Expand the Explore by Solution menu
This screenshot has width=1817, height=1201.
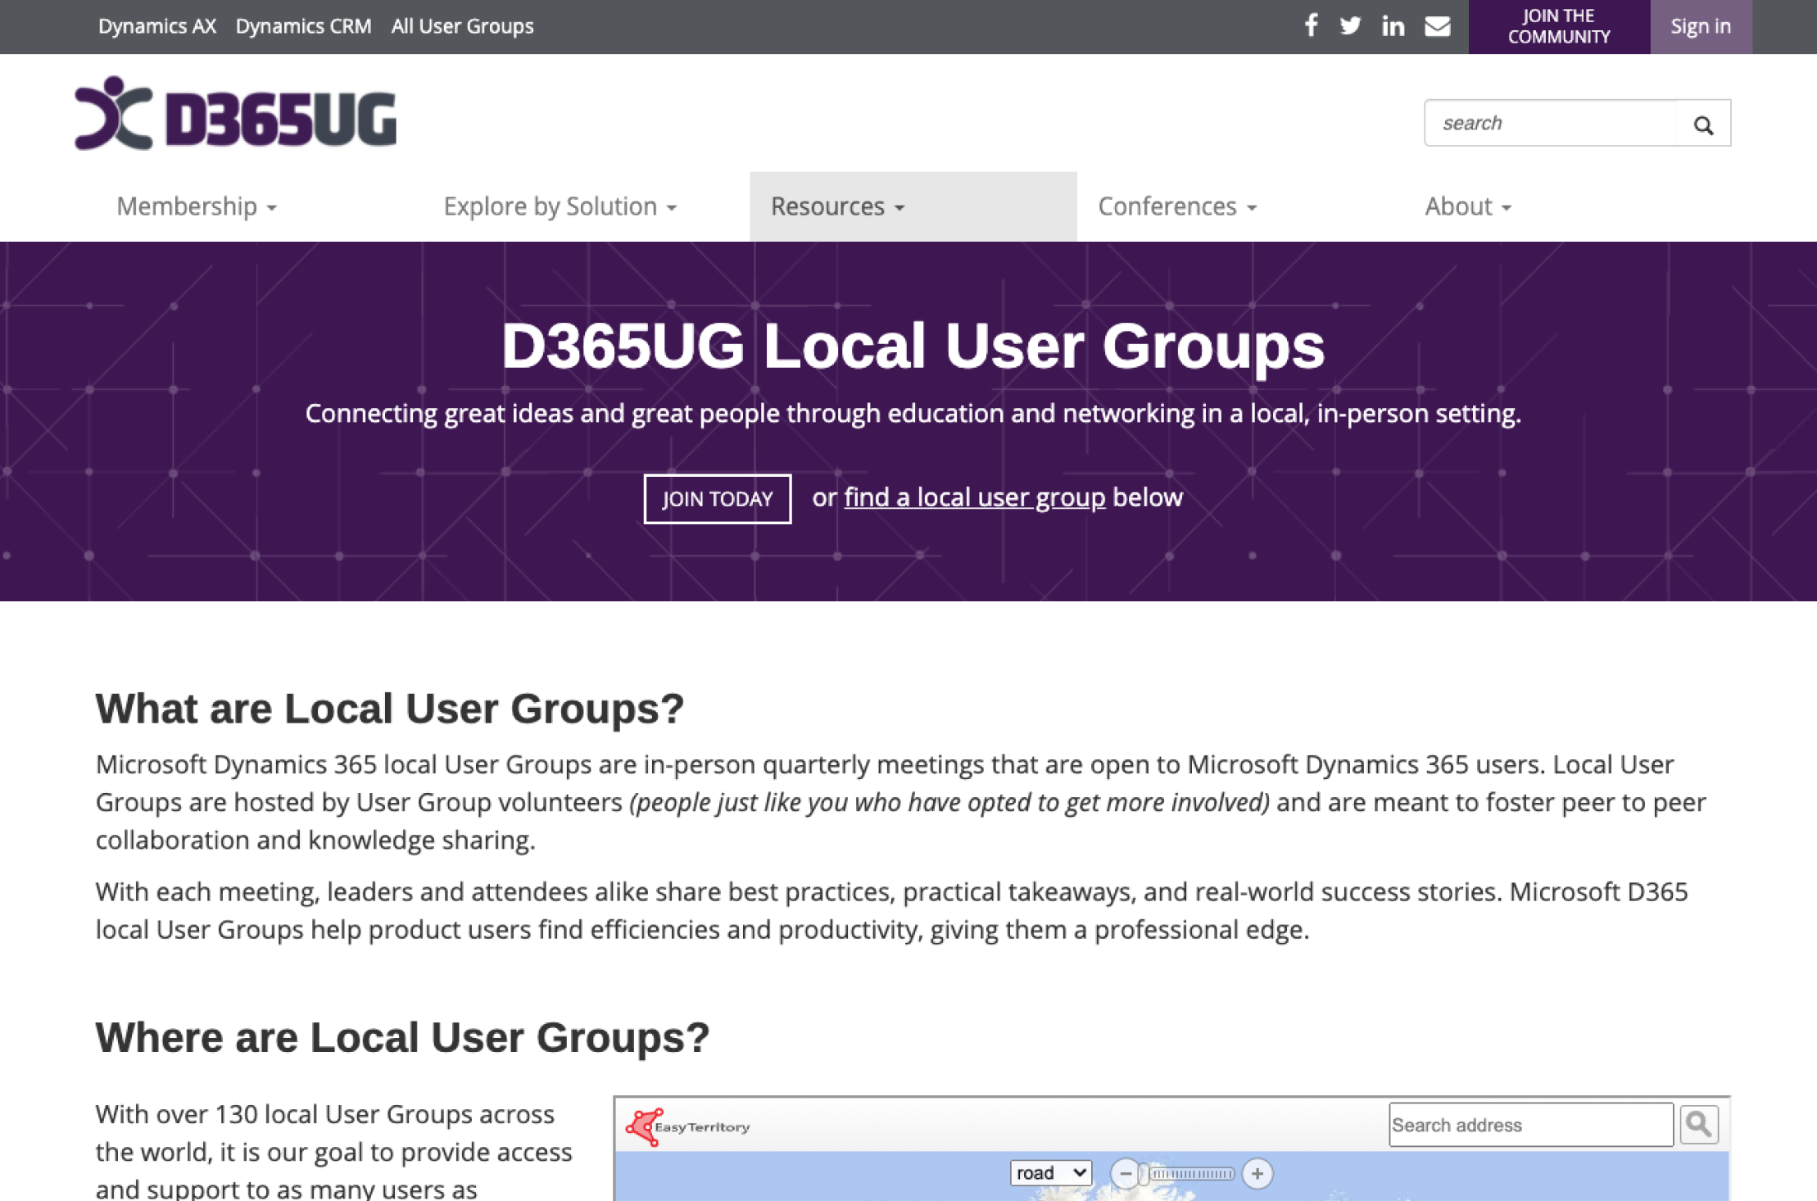click(560, 206)
